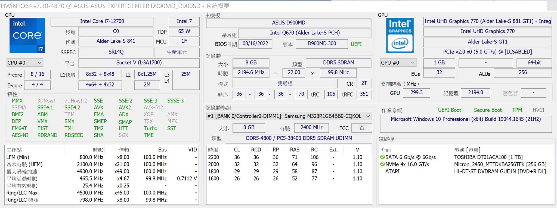Click the UEFI Boot indicator
The image size is (557, 208).
click(x=449, y=110)
